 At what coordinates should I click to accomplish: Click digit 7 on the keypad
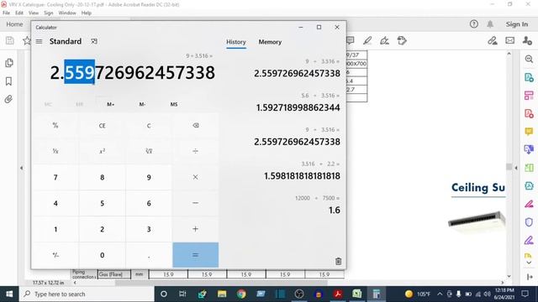(x=55, y=177)
